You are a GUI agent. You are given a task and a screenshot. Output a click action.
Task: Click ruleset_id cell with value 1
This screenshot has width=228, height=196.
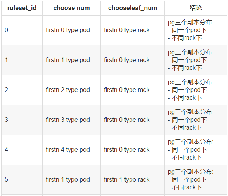[x=22, y=60]
